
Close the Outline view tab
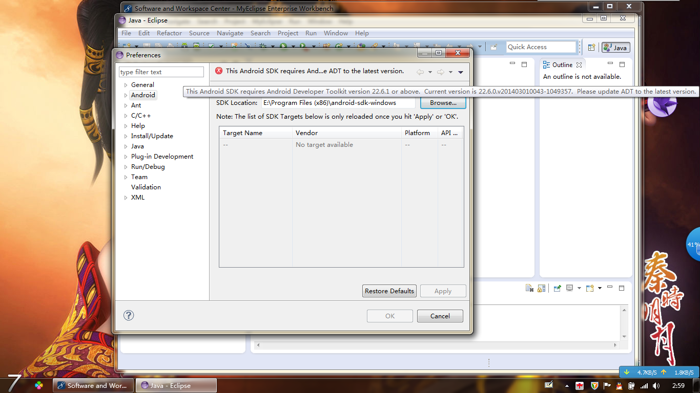(x=579, y=65)
